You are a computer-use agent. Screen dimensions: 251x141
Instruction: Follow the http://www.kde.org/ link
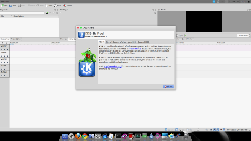click(112, 66)
